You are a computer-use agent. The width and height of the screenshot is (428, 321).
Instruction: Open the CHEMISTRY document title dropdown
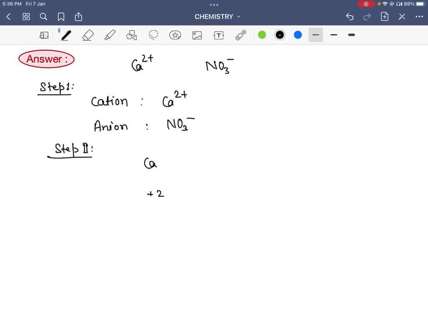click(238, 17)
